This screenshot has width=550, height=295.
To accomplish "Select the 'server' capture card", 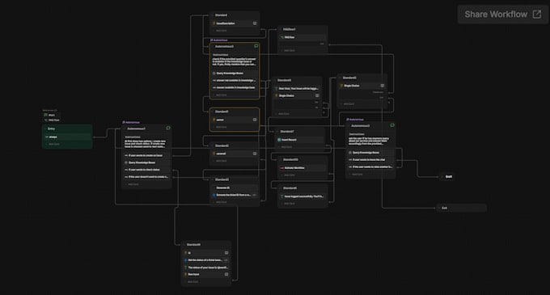I will (235, 120).
